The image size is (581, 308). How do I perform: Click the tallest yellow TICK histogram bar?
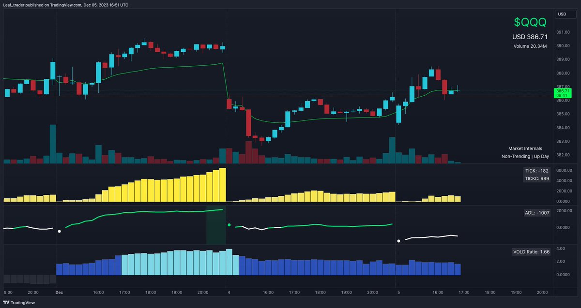pos(222,184)
